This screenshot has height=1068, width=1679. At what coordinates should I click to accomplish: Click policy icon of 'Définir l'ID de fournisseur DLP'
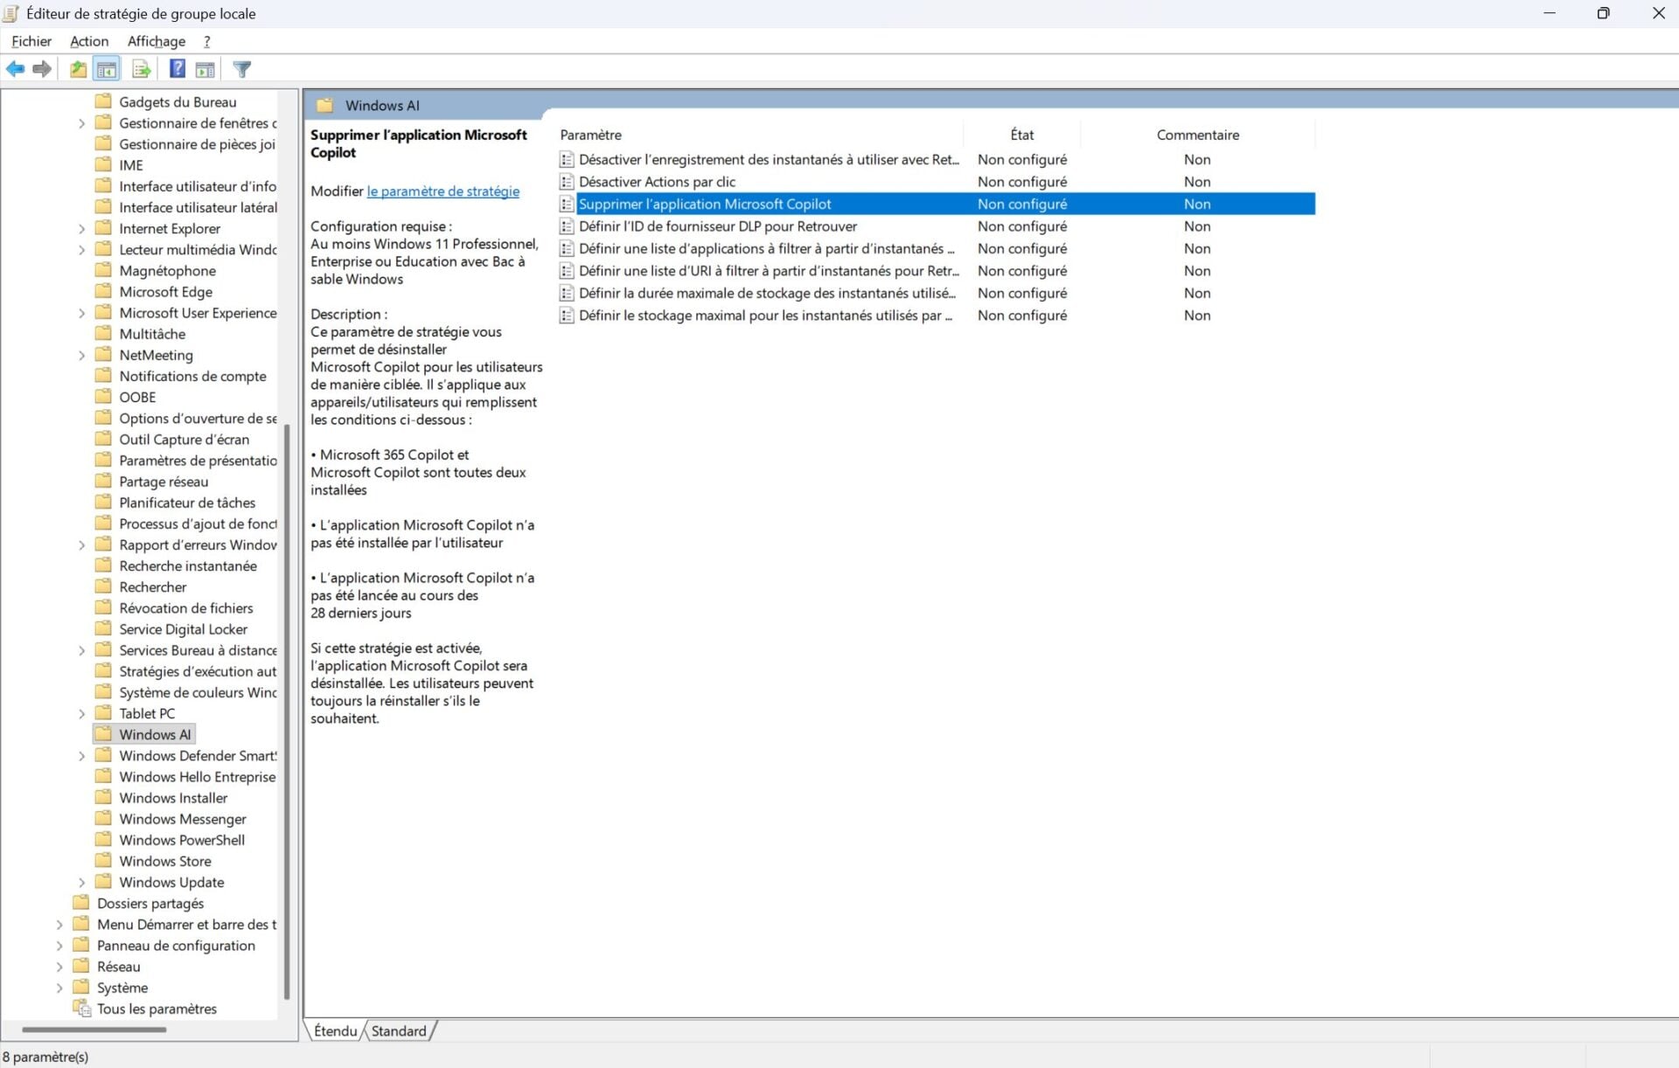567,226
